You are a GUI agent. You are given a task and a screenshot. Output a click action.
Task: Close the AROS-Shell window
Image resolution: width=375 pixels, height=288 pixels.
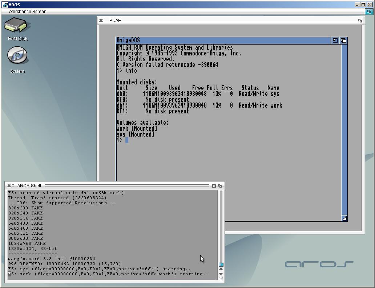9,186
